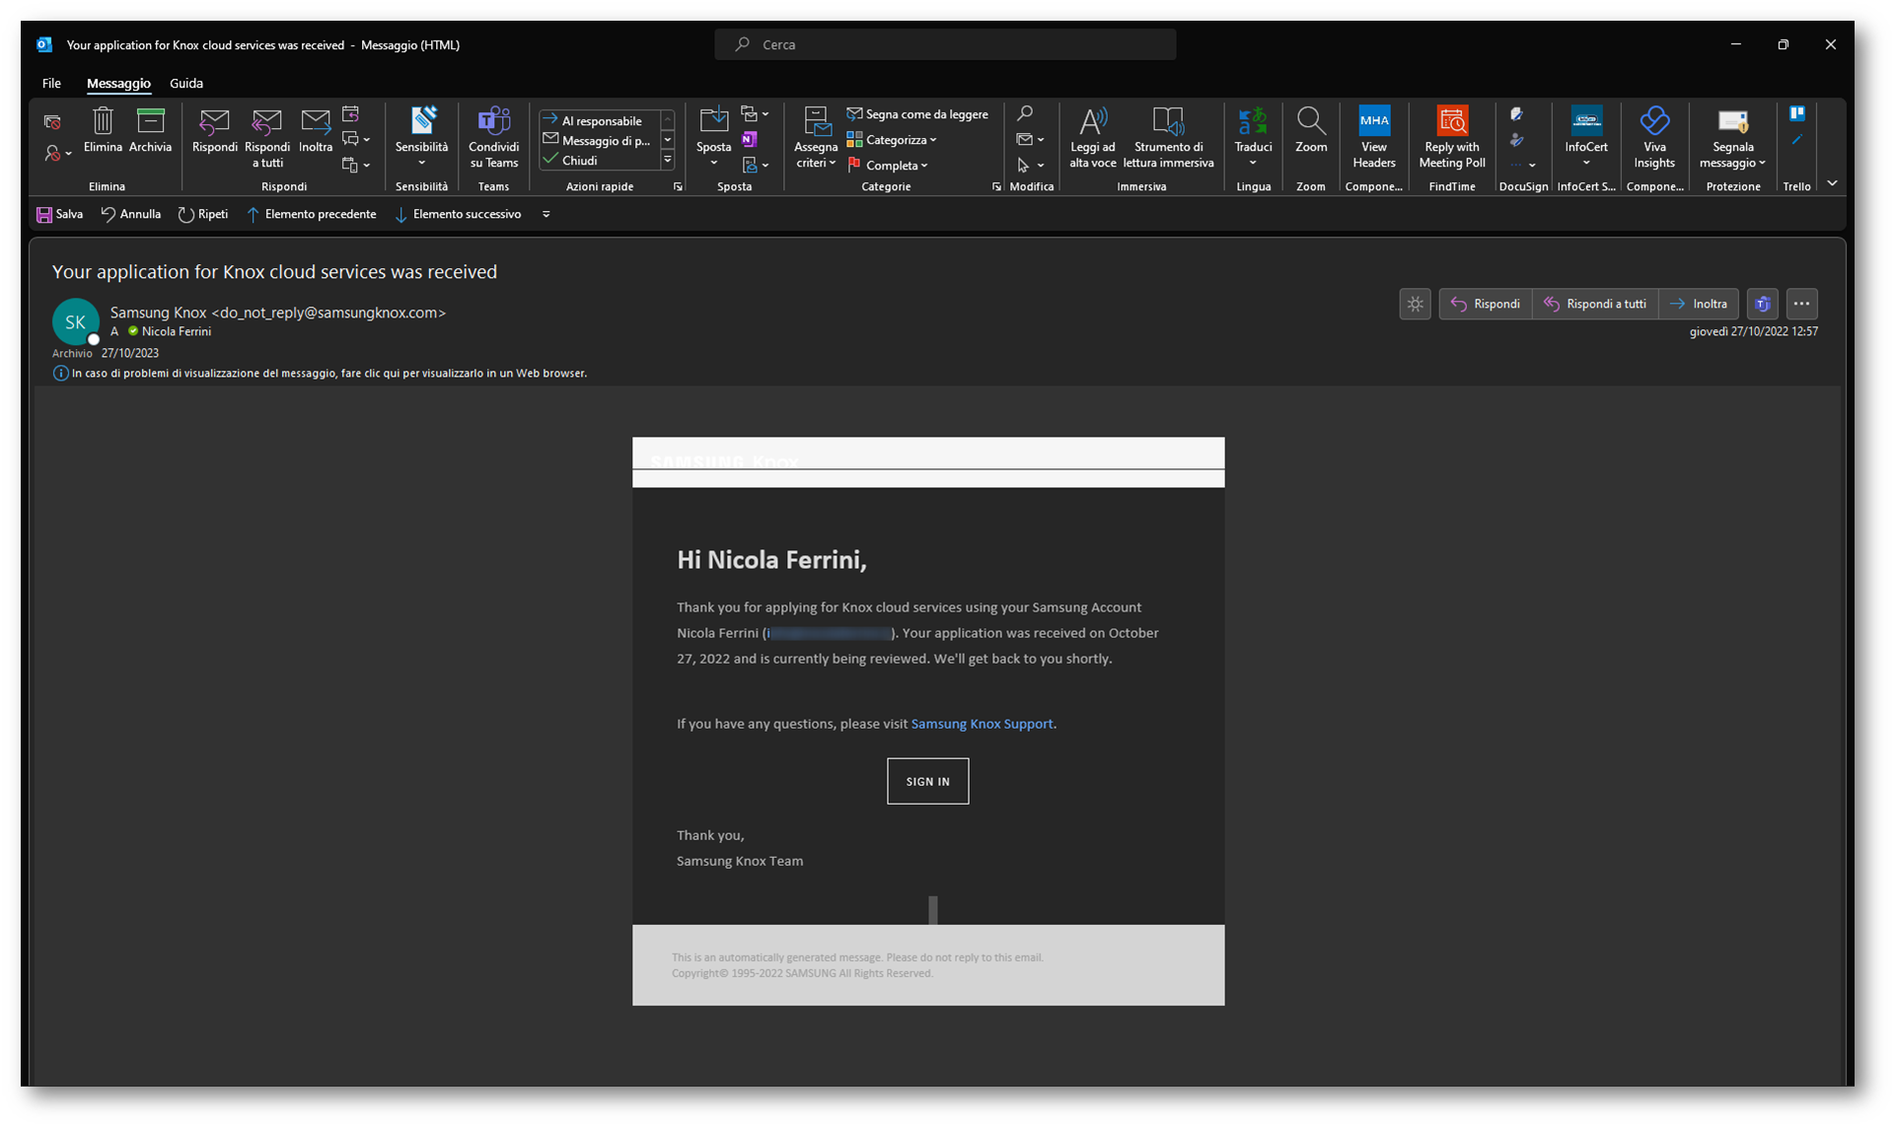Click recipient Nicola Ferrini name

pyautogui.click(x=176, y=332)
